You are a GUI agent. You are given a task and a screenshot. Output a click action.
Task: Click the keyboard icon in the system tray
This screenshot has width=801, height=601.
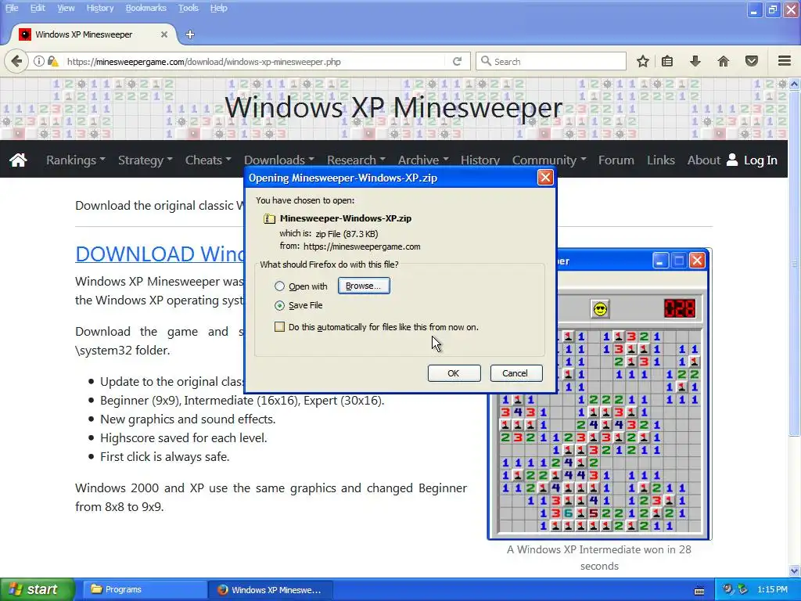(x=699, y=590)
